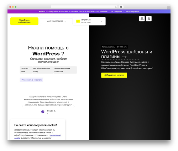Image resolution: width=178 pixels, height=151 pixels.
Task: Click the Перейти в каталог button
Action: pos(114,75)
